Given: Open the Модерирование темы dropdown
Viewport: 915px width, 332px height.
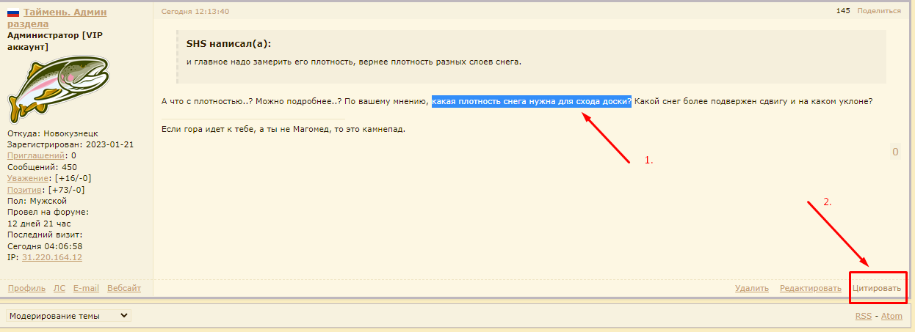Looking at the screenshot, I should (x=69, y=316).
